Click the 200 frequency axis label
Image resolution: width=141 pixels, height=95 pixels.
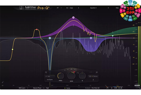coord(52,85)
